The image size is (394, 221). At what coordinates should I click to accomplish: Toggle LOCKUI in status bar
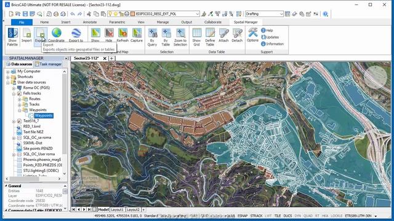(x=337, y=215)
